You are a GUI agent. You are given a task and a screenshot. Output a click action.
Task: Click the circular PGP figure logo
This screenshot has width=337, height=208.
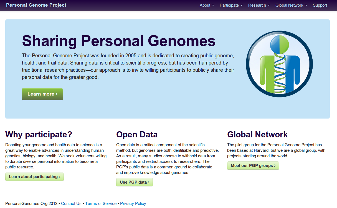279,64
